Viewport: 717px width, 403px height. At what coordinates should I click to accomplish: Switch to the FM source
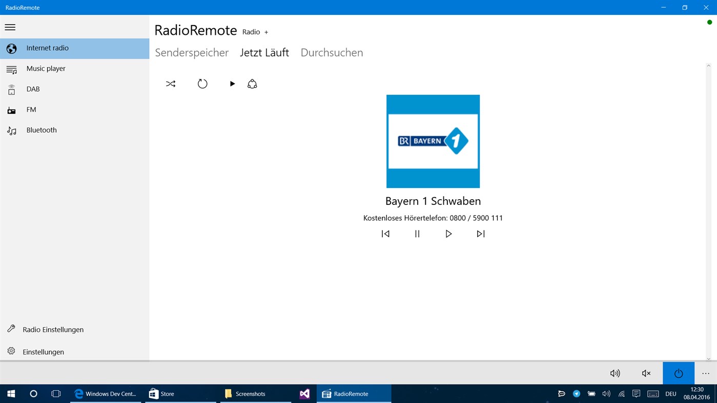(x=31, y=109)
